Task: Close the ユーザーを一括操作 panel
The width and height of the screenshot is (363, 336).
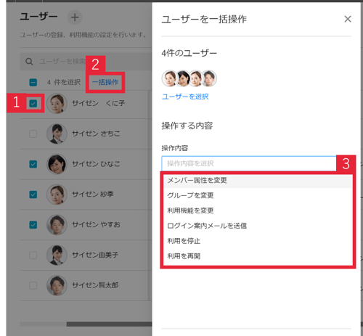Action: [348, 19]
